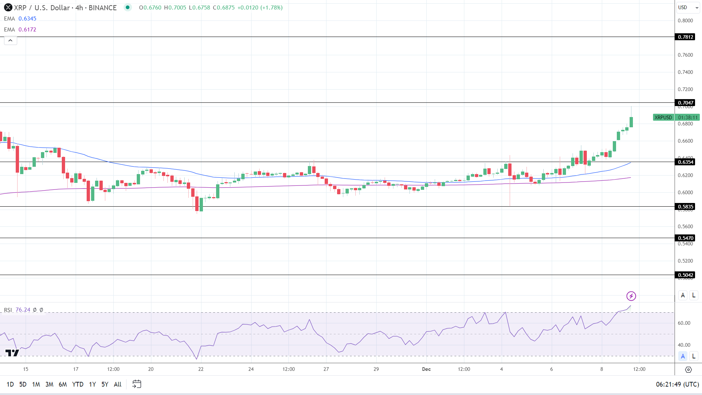This screenshot has width=702, height=395.
Task: Click the 0.7812 horizontal line price label
Action: pyautogui.click(x=685, y=37)
